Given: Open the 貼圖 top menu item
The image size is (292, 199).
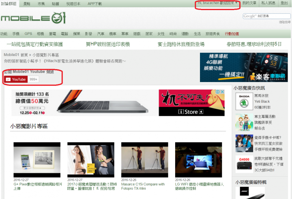Looking at the screenshot, I should point(55,4).
